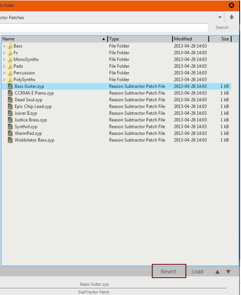Viewport: 241px width, 295px height.
Task: Open the path dropdown arrow
Action: pyautogui.click(x=220, y=17)
